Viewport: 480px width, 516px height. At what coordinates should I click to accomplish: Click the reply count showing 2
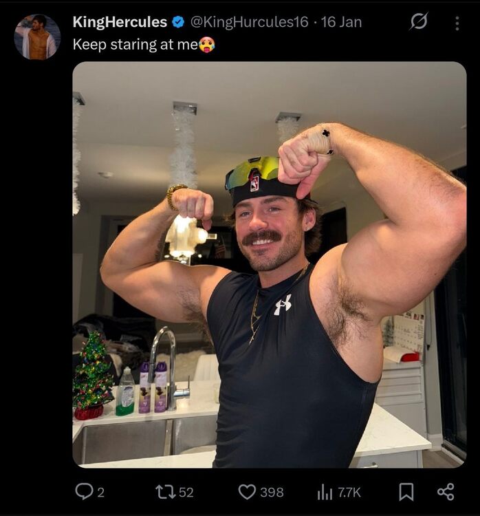tap(101, 493)
